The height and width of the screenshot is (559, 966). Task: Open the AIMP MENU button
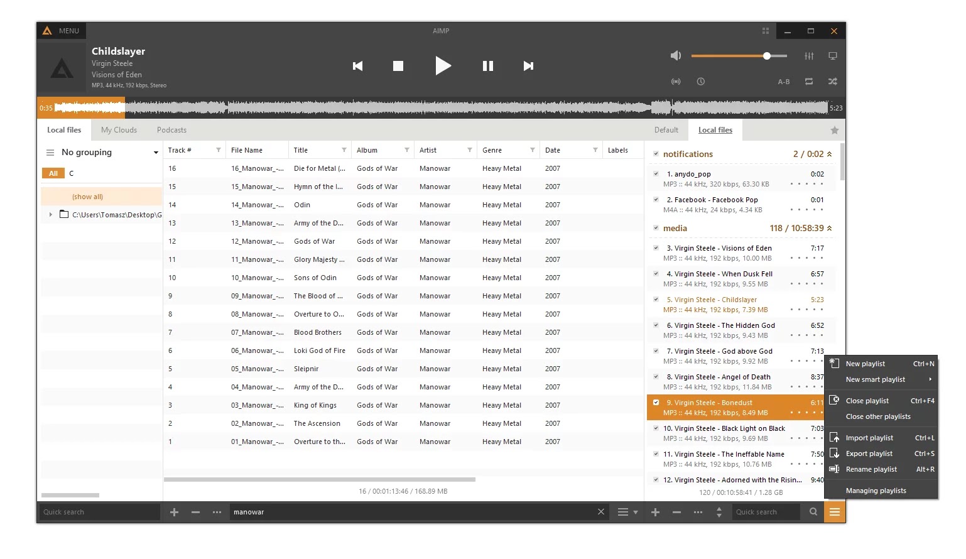point(62,31)
